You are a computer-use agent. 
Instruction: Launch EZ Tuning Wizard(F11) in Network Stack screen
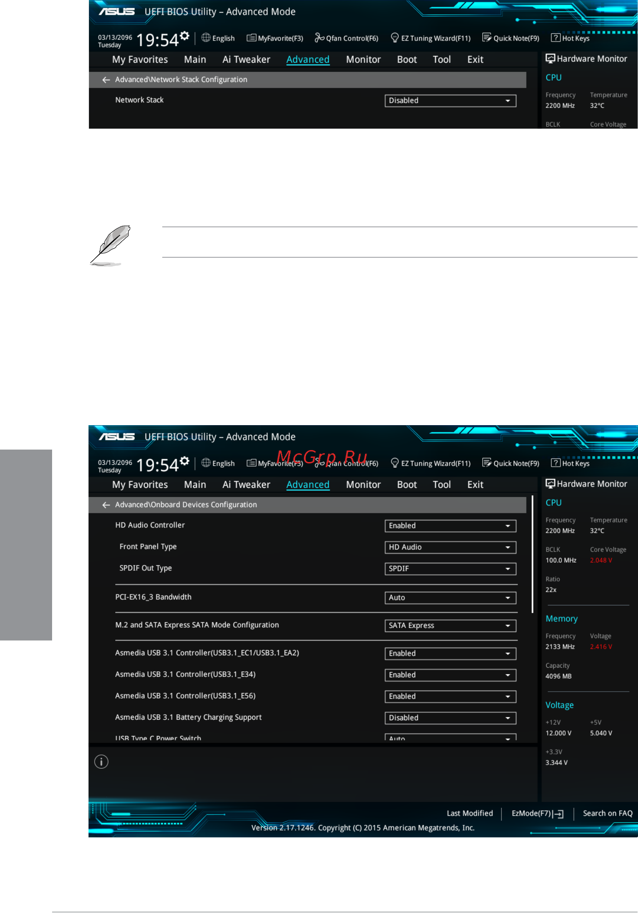431,38
